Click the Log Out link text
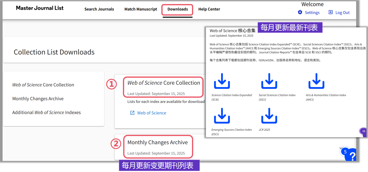The height and width of the screenshot is (172, 368). tap(342, 13)
